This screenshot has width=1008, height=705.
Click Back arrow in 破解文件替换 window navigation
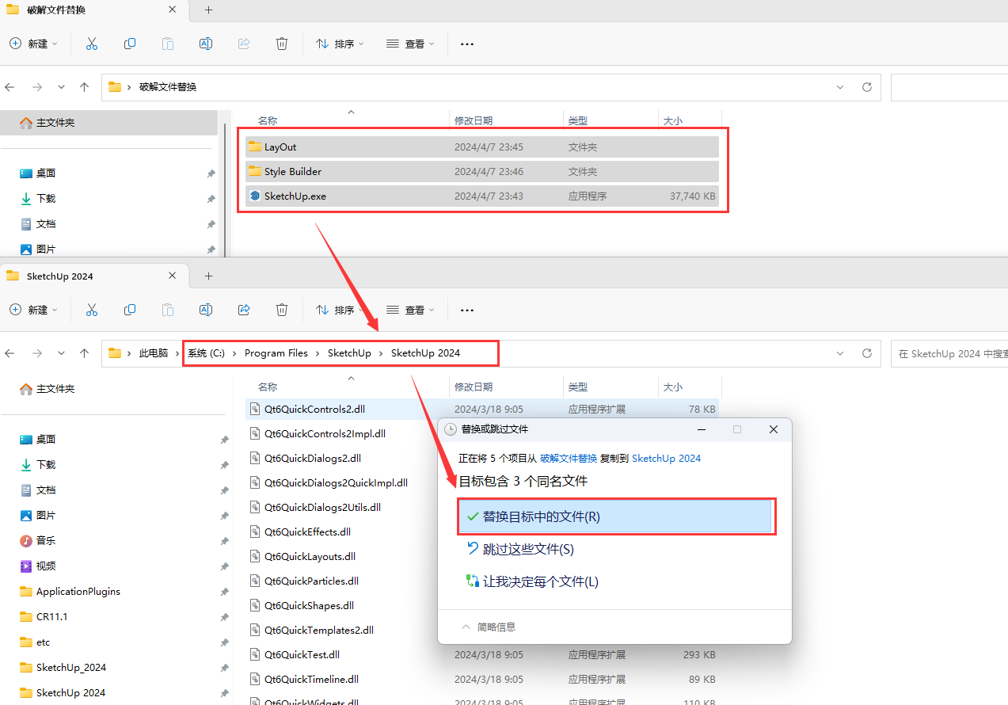(x=10, y=87)
